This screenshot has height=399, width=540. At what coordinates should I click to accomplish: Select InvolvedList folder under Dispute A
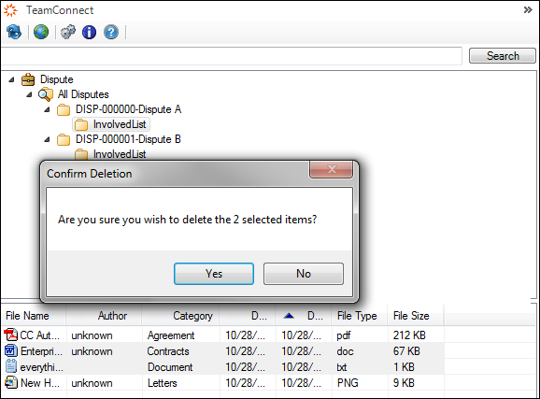[111, 124]
